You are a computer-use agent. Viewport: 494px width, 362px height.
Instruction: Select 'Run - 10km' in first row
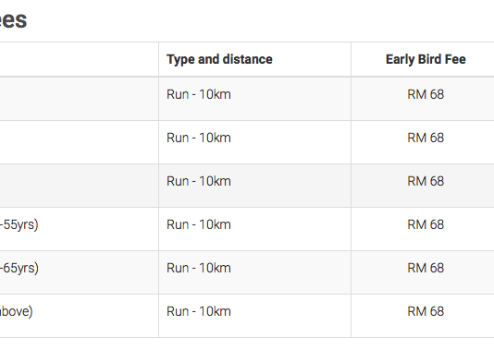199,94
